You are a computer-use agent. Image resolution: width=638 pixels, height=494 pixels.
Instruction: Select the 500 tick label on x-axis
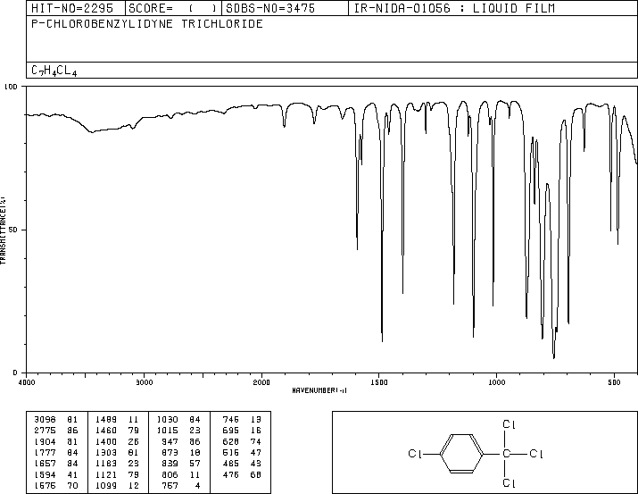pyautogui.click(x=614, y=382)
